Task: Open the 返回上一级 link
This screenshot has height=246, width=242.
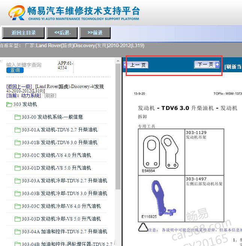Action: click(x=19, y=86)
